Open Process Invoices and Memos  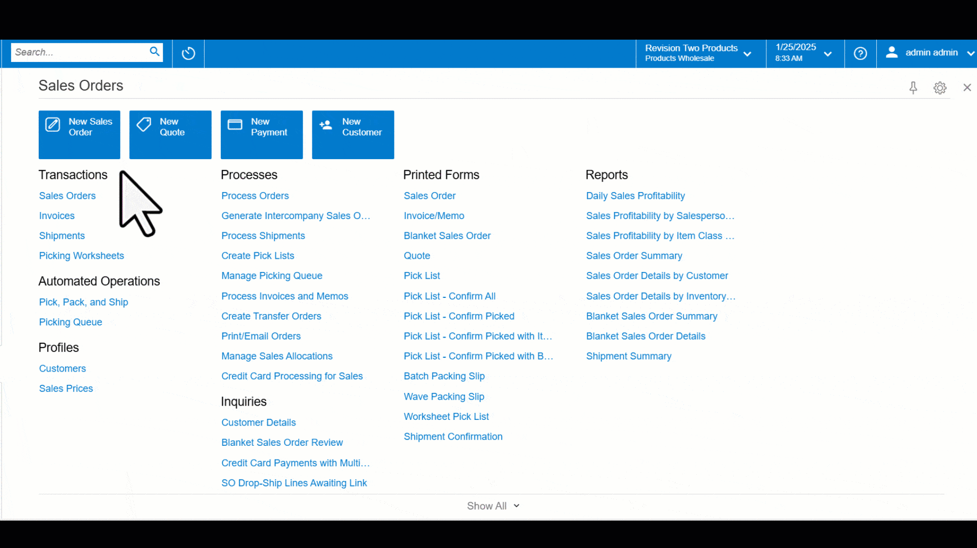[x=285, y=296]
